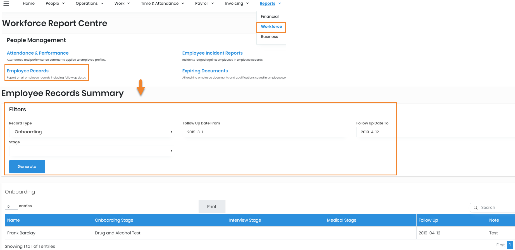Click the table Search field
The width and height of the screenshot is (515, 250).
496,207
